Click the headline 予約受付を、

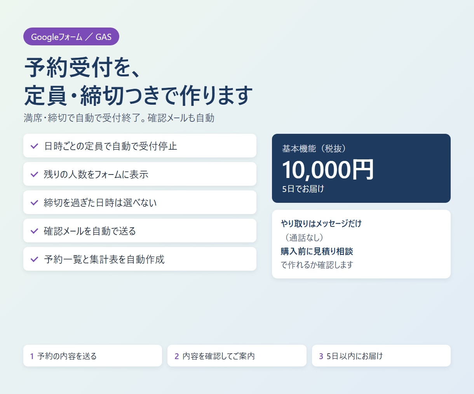(x=82, y=67)
